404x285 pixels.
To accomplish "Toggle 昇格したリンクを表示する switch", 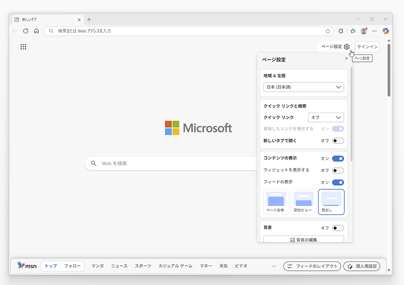I will (338, 129).
